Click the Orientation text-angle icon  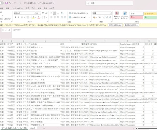[62, 13]
